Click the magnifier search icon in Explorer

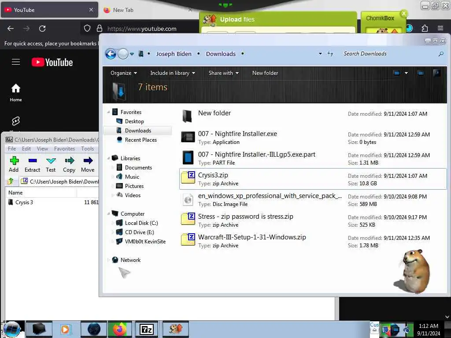[x=441, y=54]
